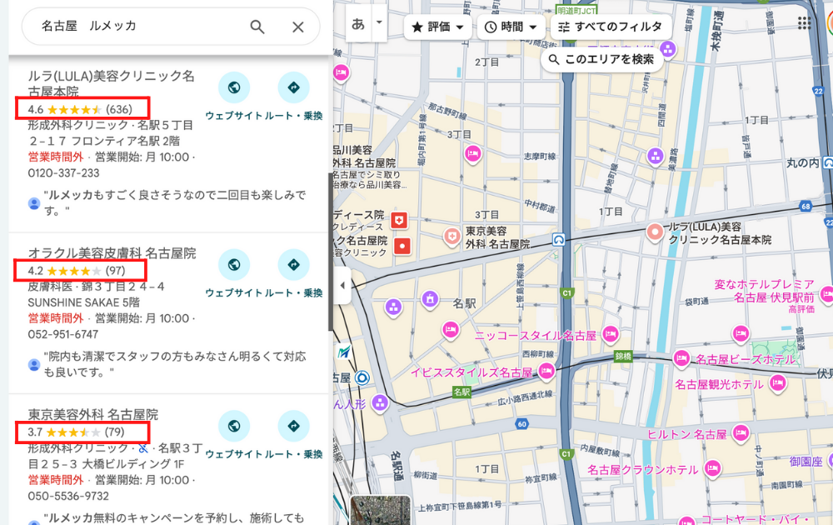The image size is (833, 525).
Task: Open the 評価 rating filter dropdown
Action: pos(438,27)
